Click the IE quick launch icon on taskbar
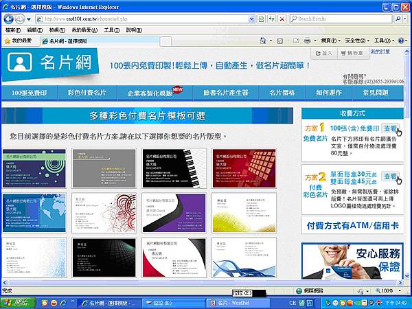This screenshot has height=309, width=412. [63, 303]
